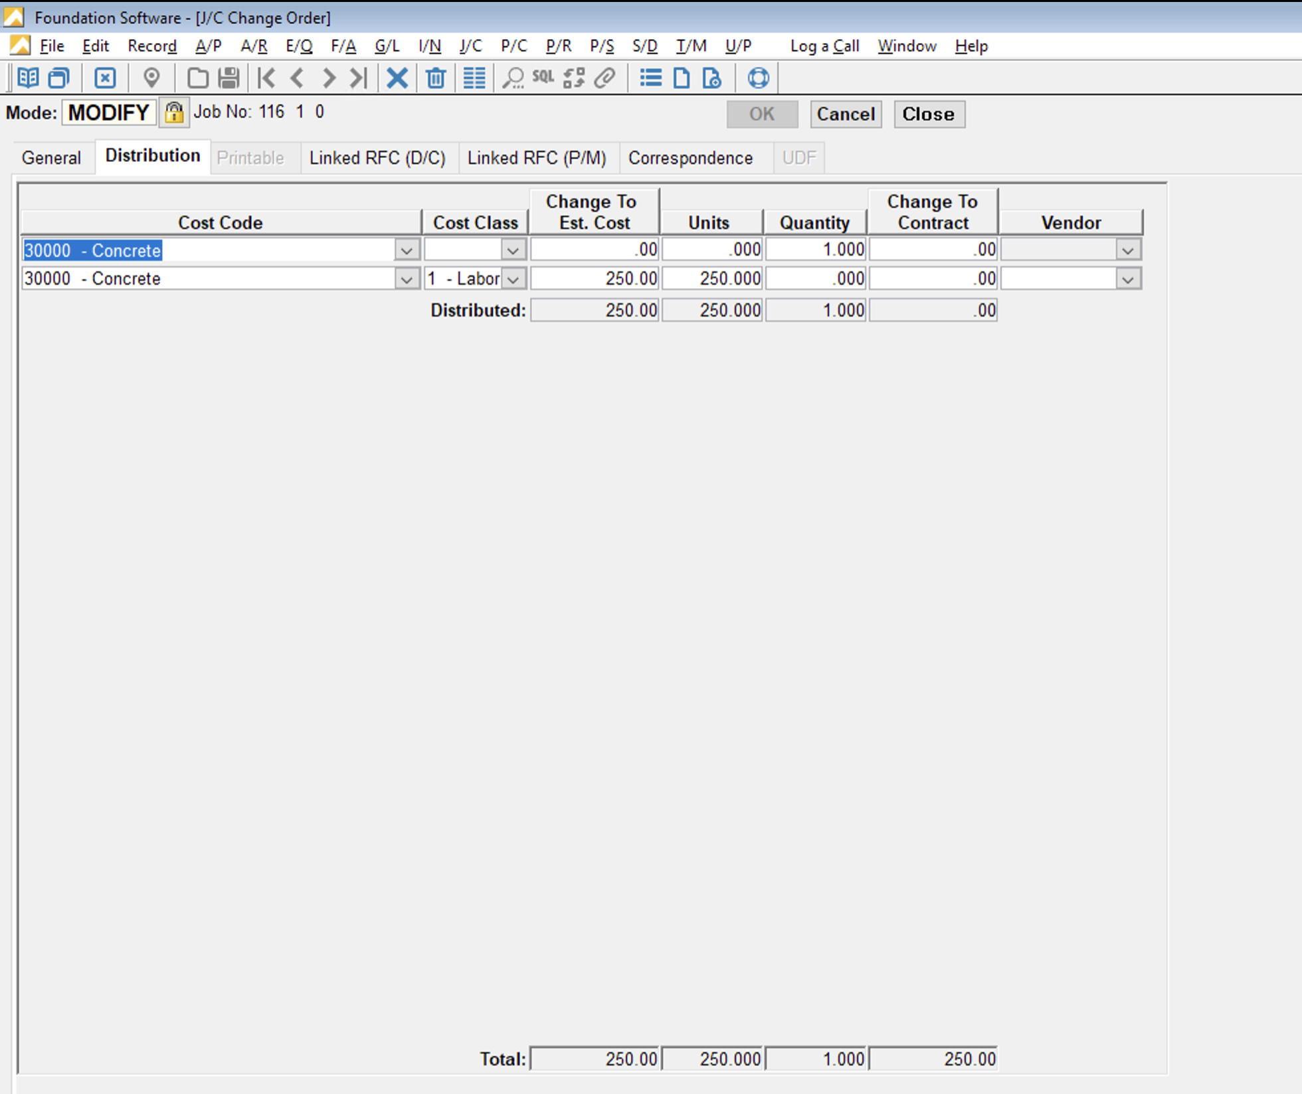Click the blank document toolbar icon
This screenshot has width=1302, height=1094.
682,78
